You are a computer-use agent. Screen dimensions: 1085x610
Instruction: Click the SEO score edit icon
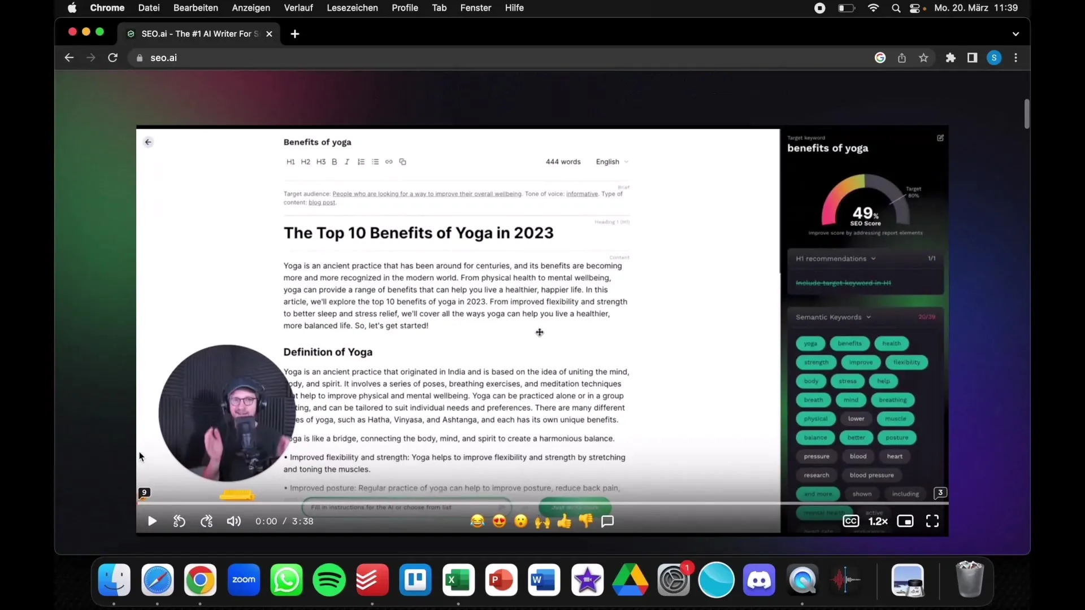click(x=940, y=138)
